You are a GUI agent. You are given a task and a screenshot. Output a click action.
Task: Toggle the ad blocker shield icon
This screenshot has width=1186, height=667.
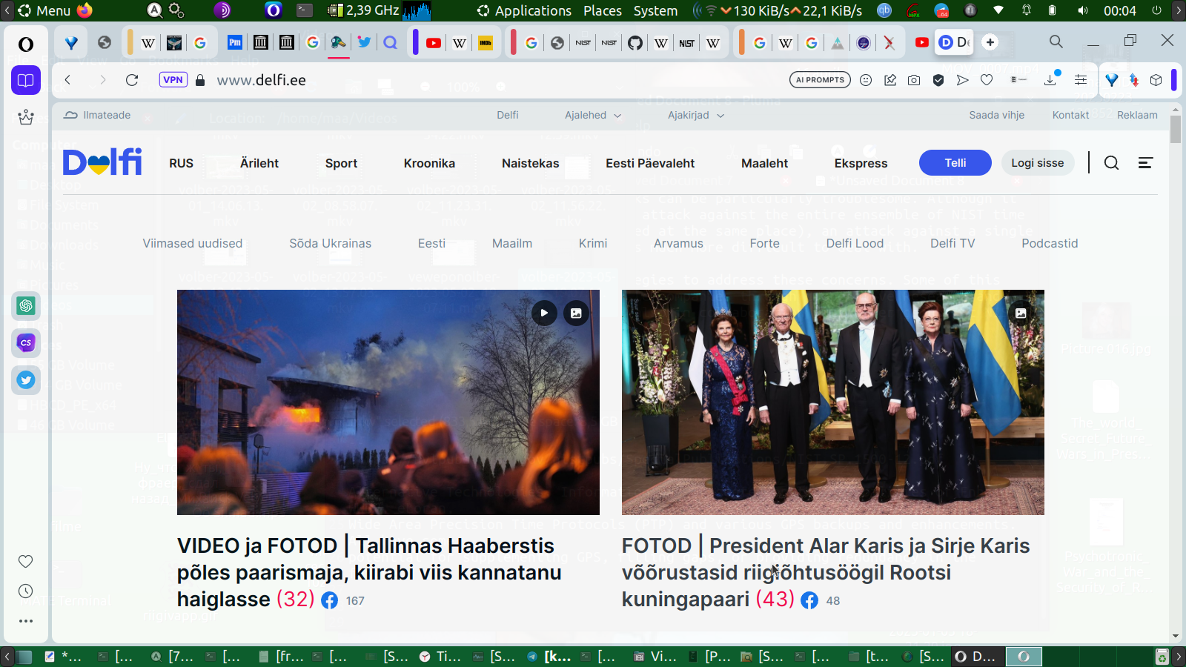point(938,80)
